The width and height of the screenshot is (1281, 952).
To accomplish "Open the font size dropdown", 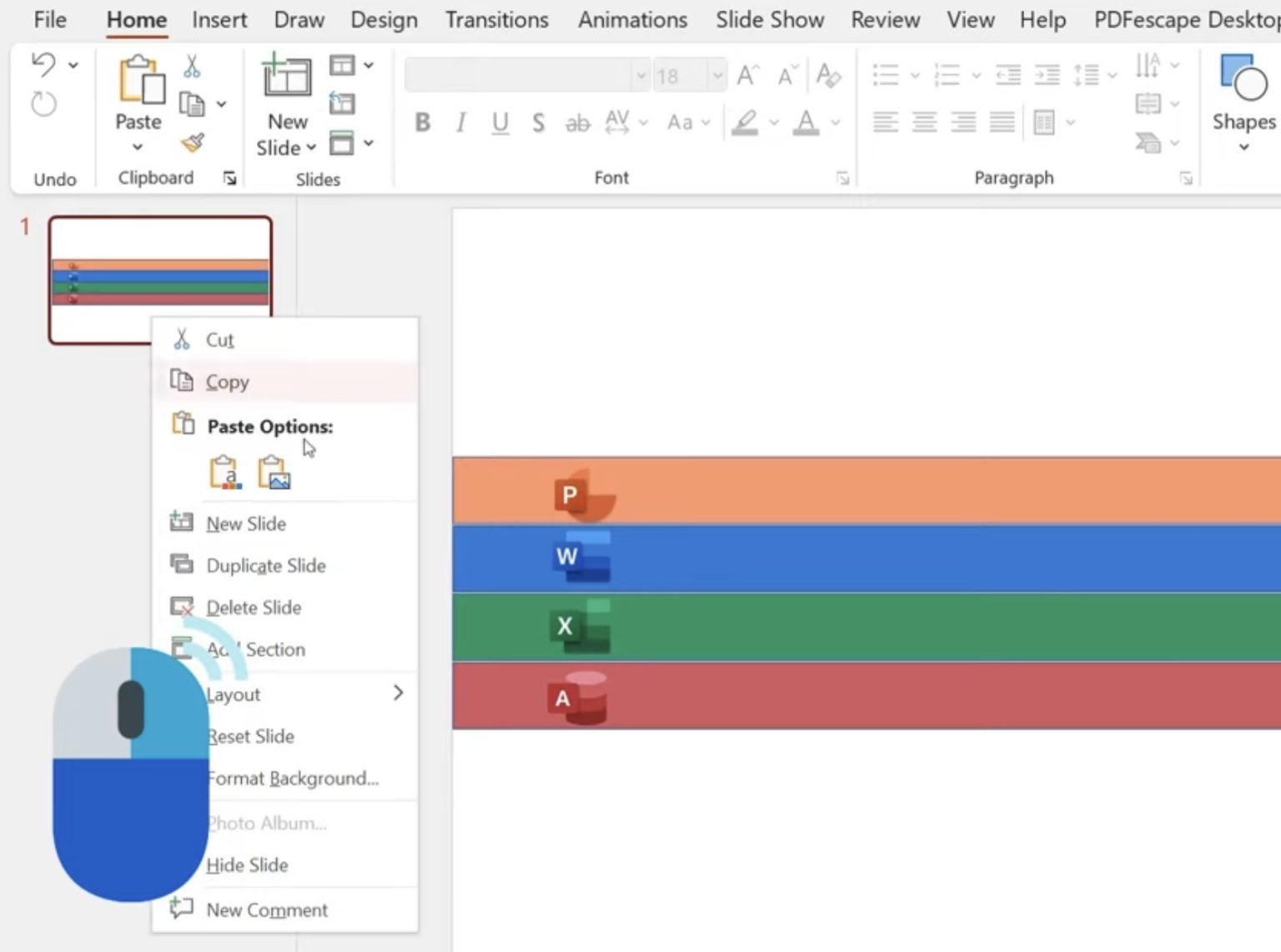I will pyautogui.click(x=718, y=75).
